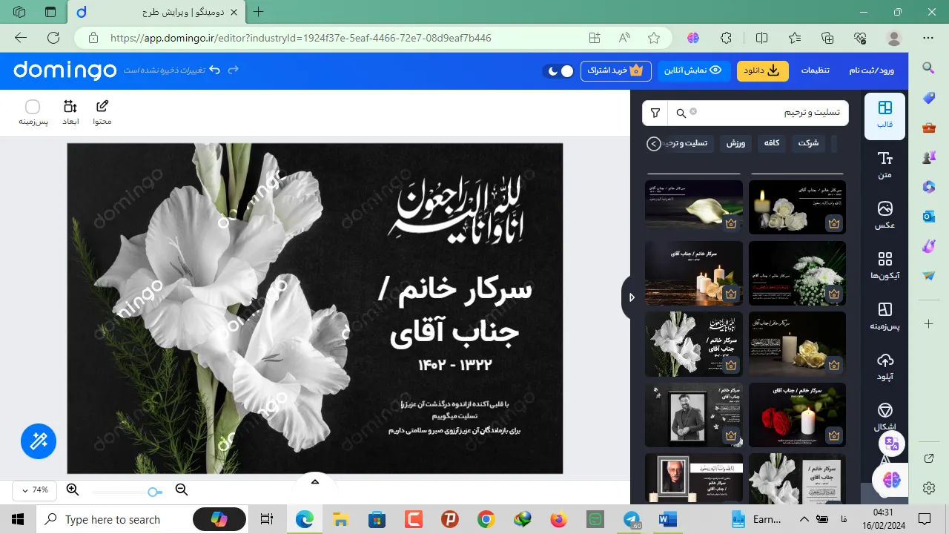Screen dimensions: 949x534
Task: Expand more categories with the chevron arrow
Action: (653, 144)
